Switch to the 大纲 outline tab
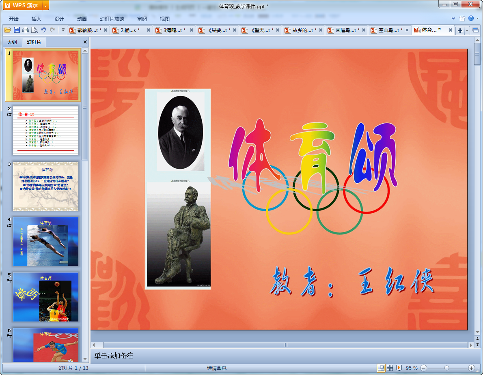 pos(12,42)
